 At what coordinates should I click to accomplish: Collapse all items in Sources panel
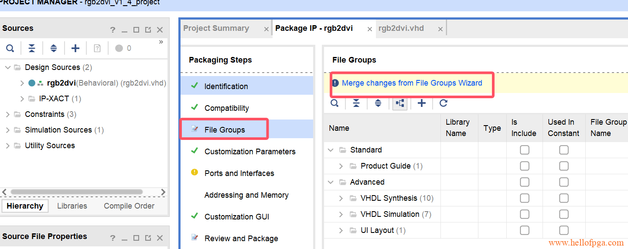point(32,48)
